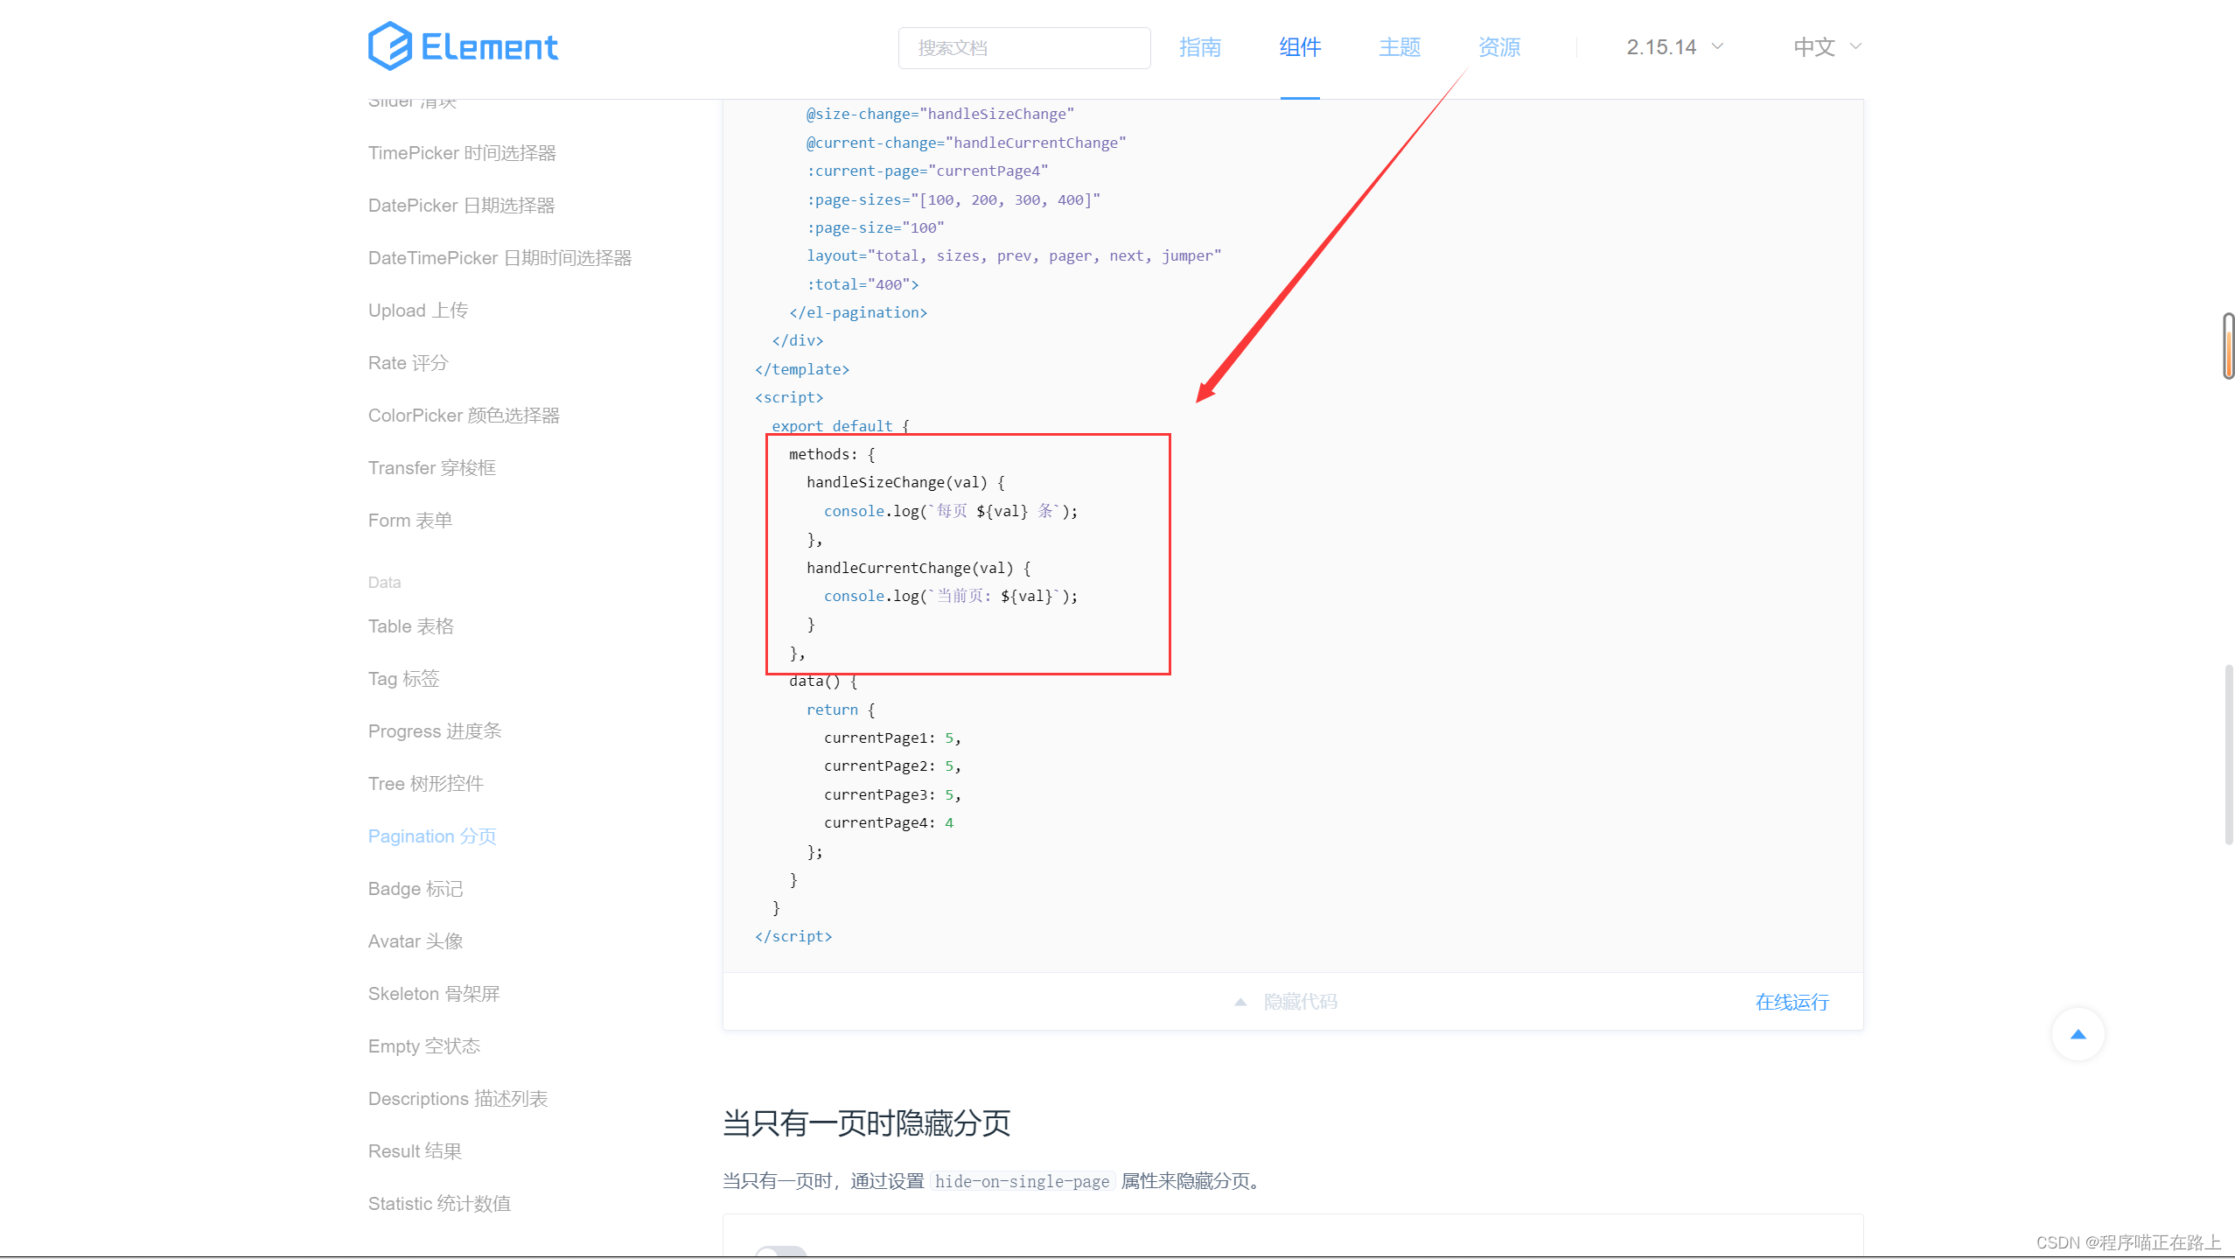Open ColorPicker 颜色选择器 in sidebar
Image resolution: width=2235 pixels, height=1259 pixels.
point(464,416)
